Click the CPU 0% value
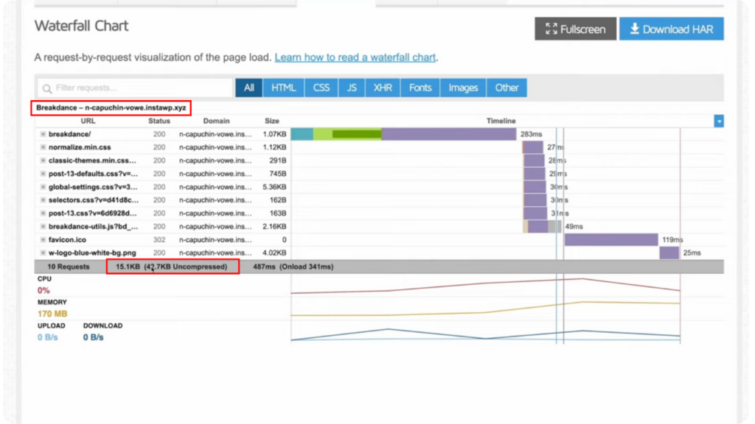The height and width of the screenshot is (424, 755). (x=44, y=290)
